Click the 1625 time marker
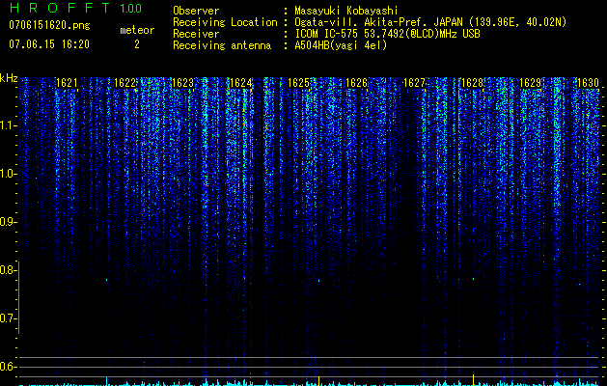This screenshot has height=386, width=607. coord(298,83)
